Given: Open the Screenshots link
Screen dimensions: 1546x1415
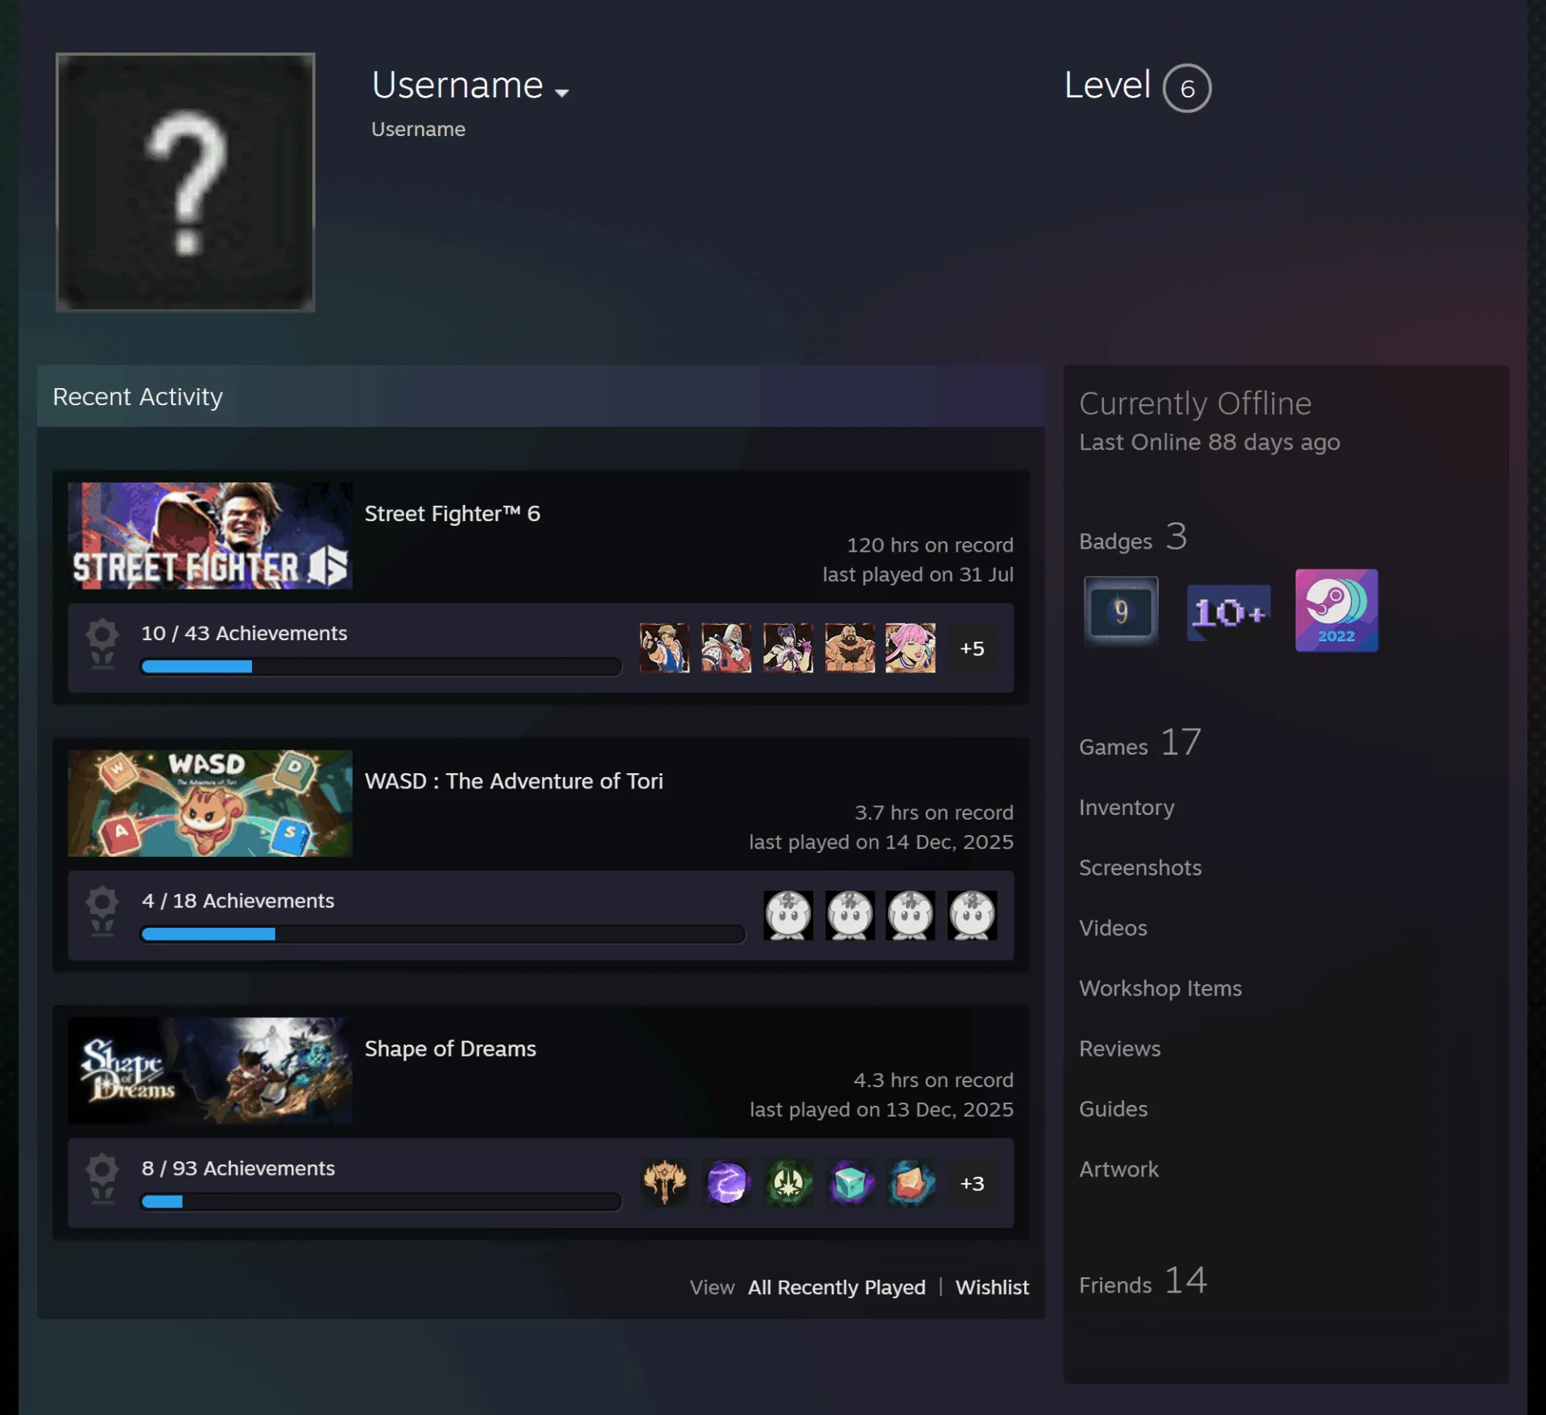Looking at the screenshot, I should click(1140, 867).
